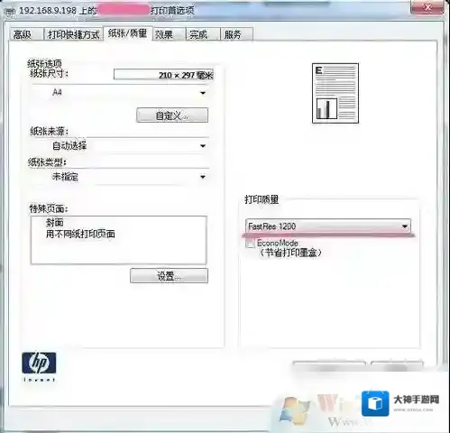
Task: Select 封面 in the special pages list
Action: (x=55, y=223)
